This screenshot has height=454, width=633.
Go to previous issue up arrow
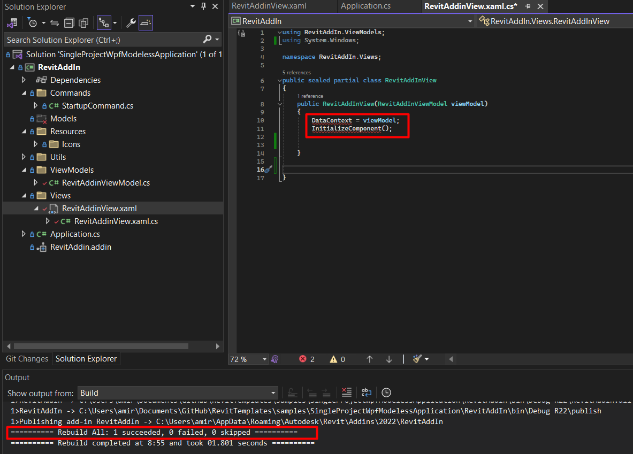point(369,359)
